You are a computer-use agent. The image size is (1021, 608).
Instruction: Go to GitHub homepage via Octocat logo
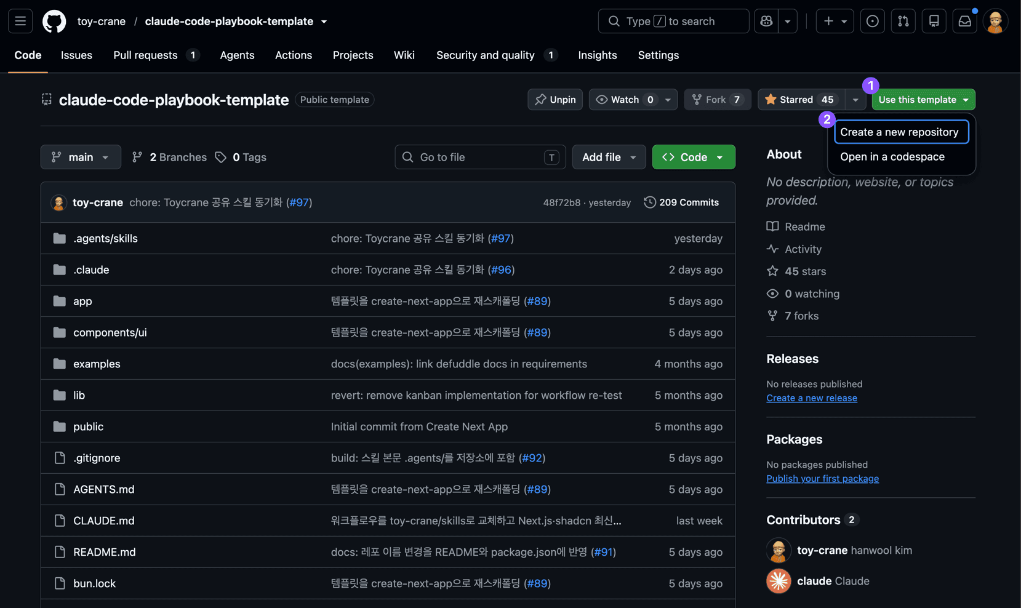[x=54, y=21]
